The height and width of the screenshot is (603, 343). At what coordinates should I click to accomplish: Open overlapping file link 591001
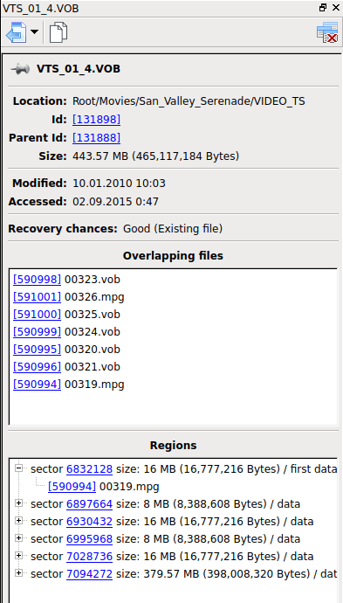[37, 297]
